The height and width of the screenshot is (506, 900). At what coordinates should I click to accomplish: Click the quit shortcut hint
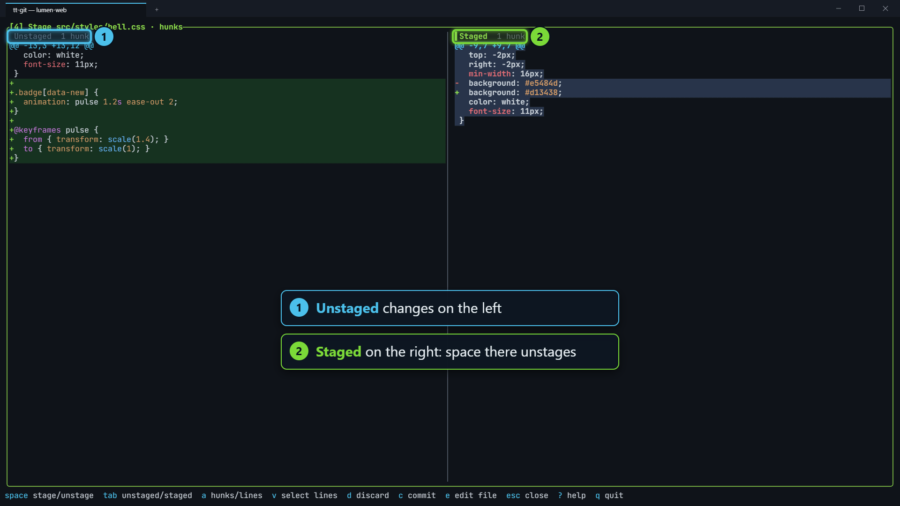[609, 495]
